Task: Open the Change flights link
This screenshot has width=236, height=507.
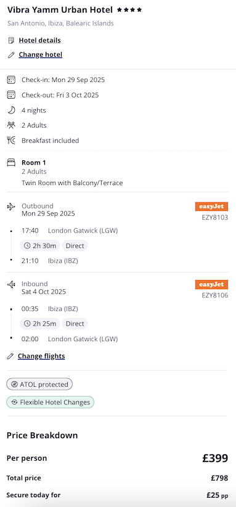Action: (x=41, y=356)
